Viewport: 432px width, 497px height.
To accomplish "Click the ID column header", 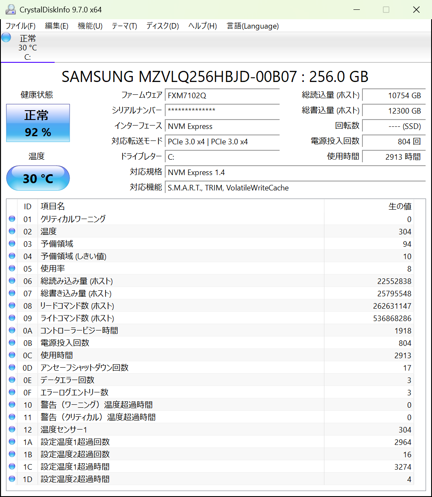I will pos(28,206).
